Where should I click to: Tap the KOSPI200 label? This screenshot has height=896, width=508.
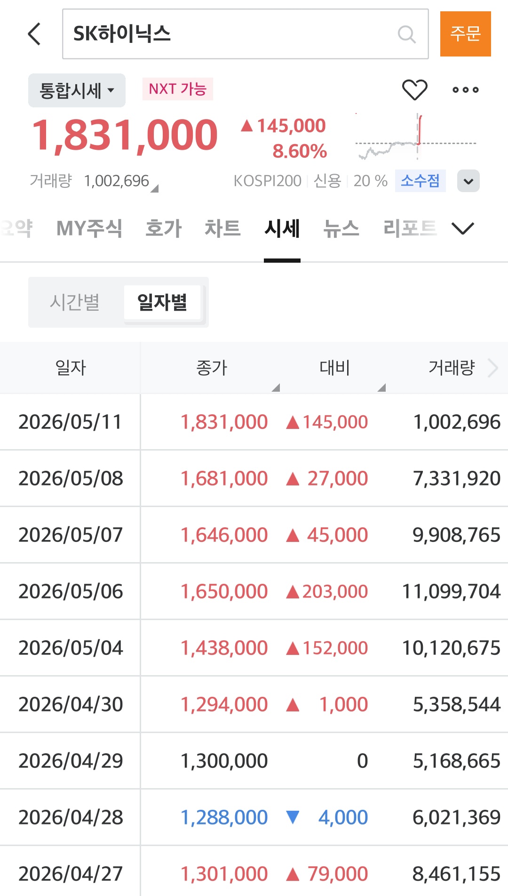click(x=267, y=181)
